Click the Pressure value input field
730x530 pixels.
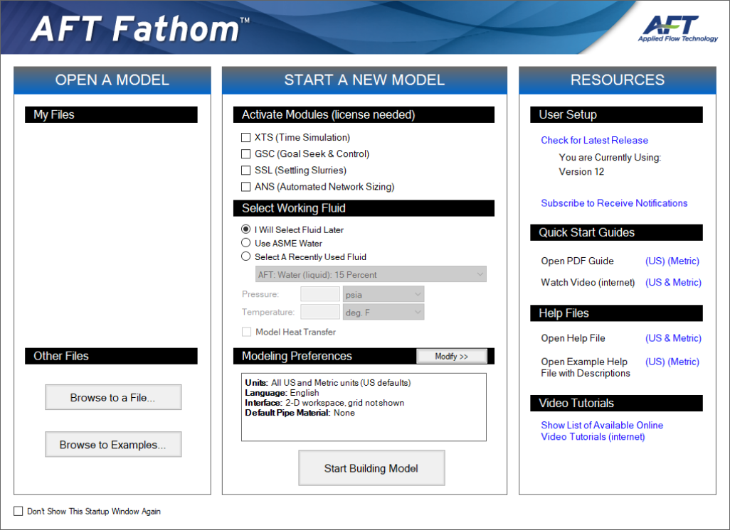tap(320, 294)
